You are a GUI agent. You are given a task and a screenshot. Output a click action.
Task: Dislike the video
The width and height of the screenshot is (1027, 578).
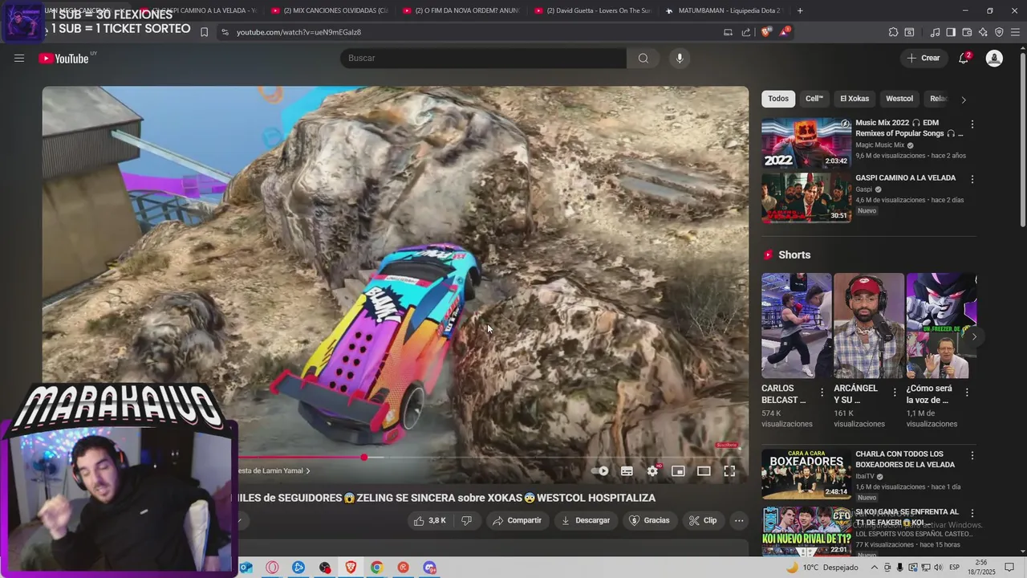[467, 520]
